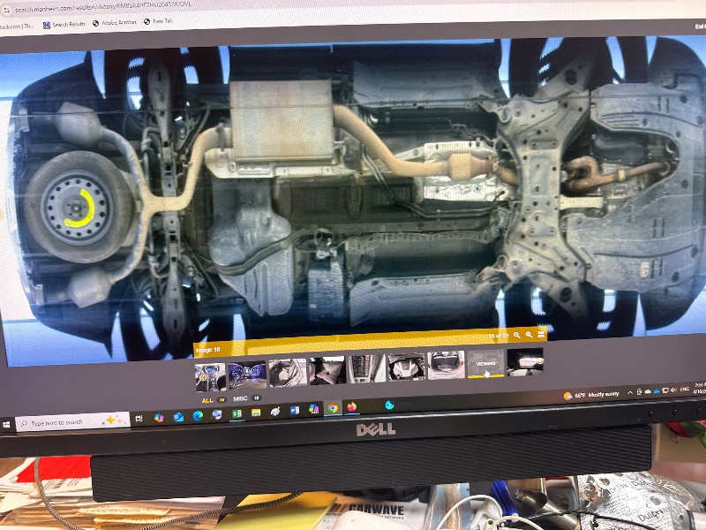Image resolution: width=706 pixels, height=530 pixels.
Task: Select the ALL image filter tab
Action: (x=207, y=400)
